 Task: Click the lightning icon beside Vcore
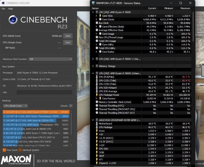(x=97, y=131)
